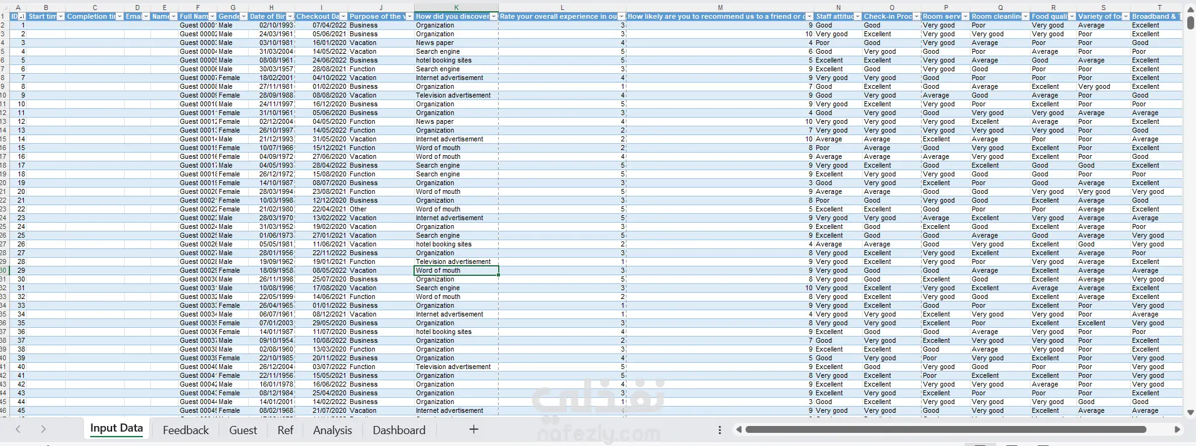Click the horizontal scrollbar left arrow
Screen dimensions: 1196x446
(x=739, y=429)
